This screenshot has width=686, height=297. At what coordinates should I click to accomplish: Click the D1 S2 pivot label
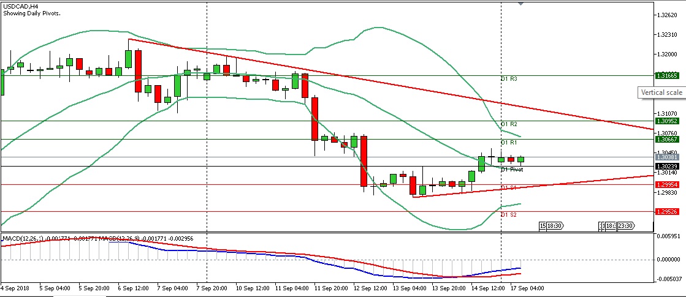click(x=509, y=215)
